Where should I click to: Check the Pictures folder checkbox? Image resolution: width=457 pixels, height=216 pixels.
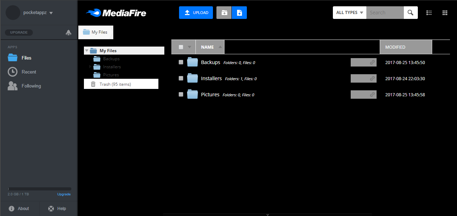(181, 94)
